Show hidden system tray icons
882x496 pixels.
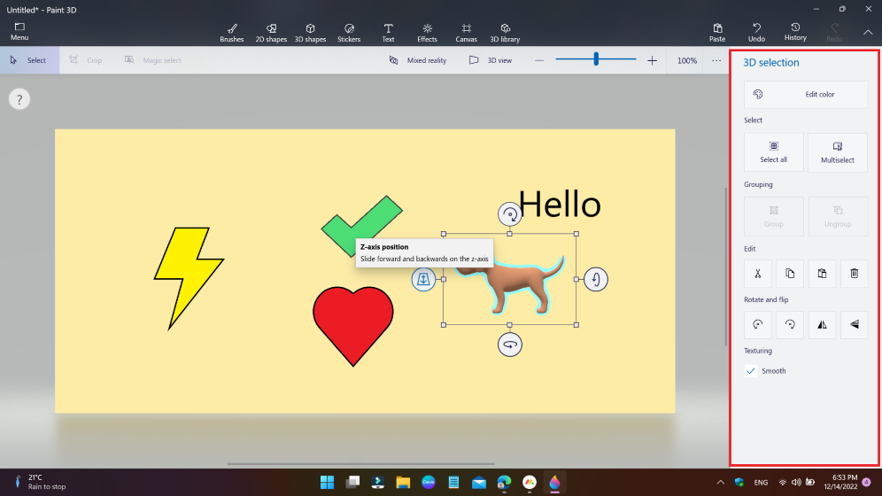coord(720,482)
